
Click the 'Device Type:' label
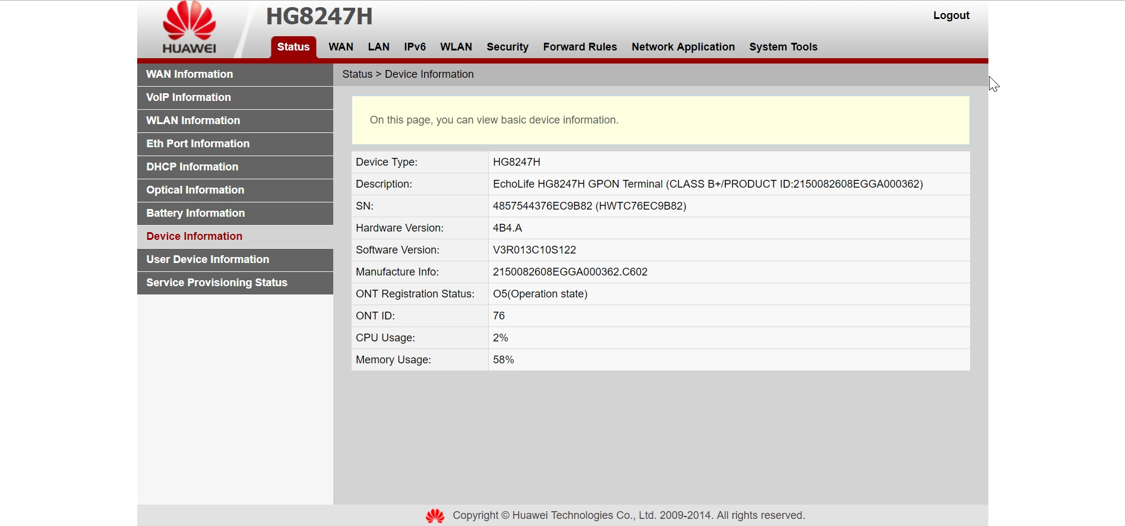coord(387,162)
